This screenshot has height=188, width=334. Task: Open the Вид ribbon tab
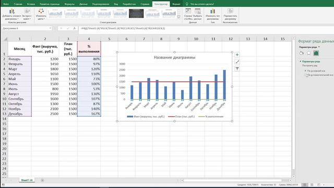(x=116, y=4)
